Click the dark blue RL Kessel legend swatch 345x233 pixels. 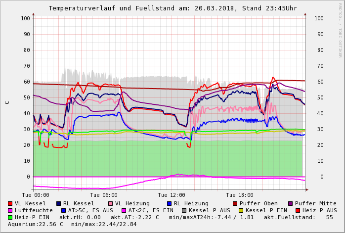point(59,203)
